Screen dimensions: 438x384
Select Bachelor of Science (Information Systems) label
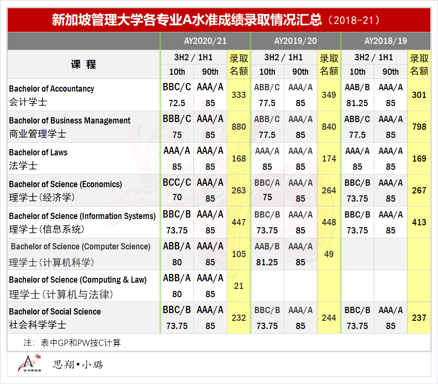tap(82, 216)
